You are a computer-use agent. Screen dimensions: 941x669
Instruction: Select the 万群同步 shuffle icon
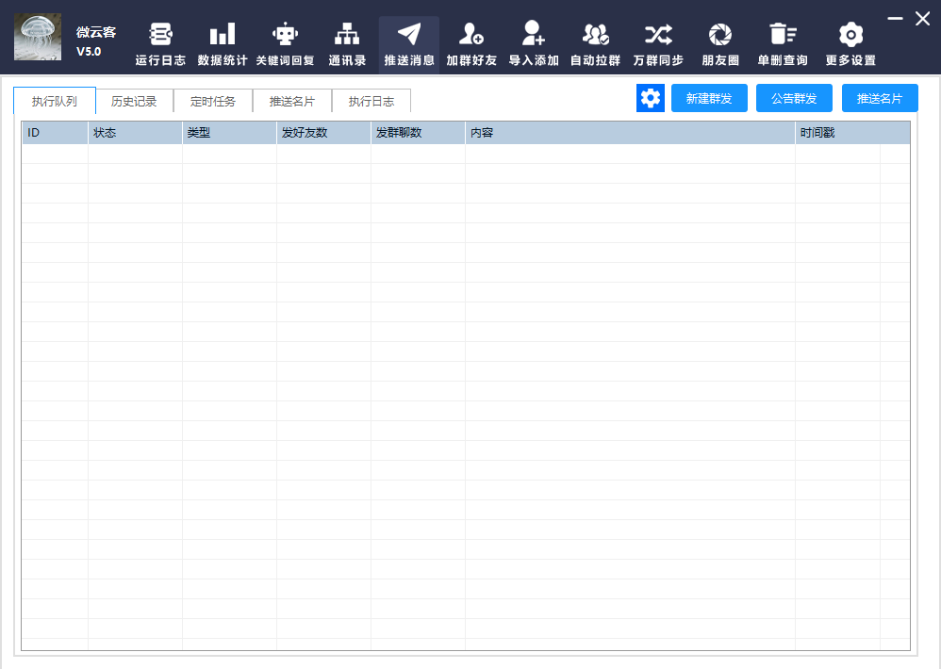(658, 35)
